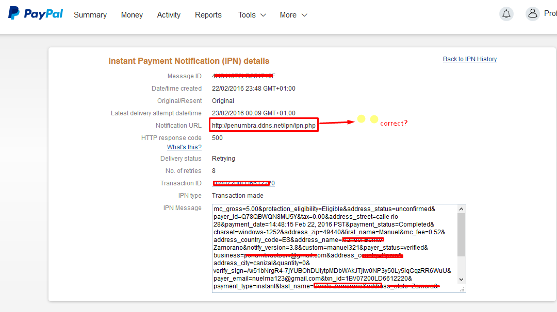Expand the More dropdown menu
The image size is (557, 312).
pyautogui.click(x=293, y=15)
